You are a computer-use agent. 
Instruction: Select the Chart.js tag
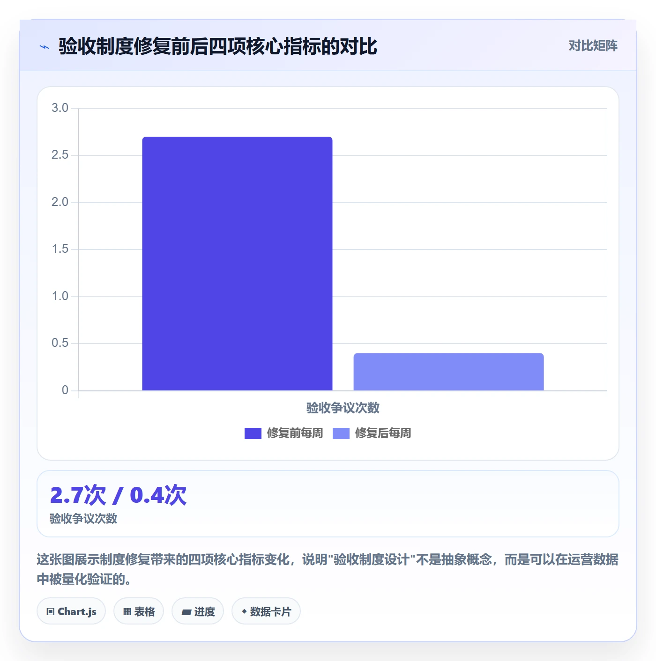point(71,611)
